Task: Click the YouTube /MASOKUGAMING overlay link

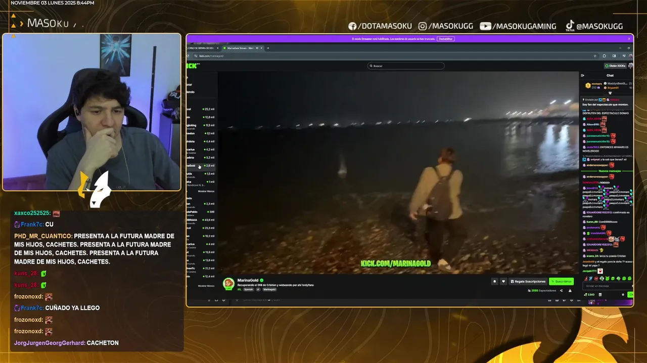Action: coord(518,26)
